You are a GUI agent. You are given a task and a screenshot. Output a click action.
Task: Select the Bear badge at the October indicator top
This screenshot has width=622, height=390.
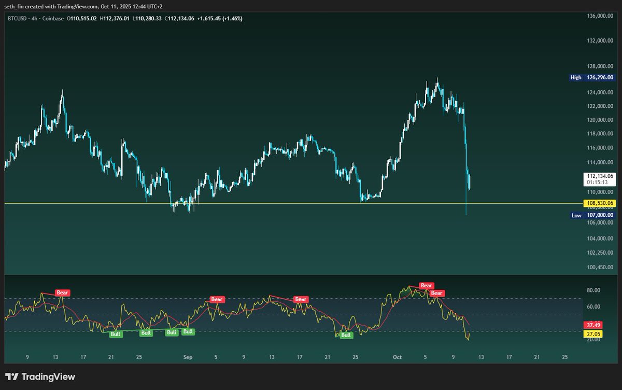click(426, 285)
